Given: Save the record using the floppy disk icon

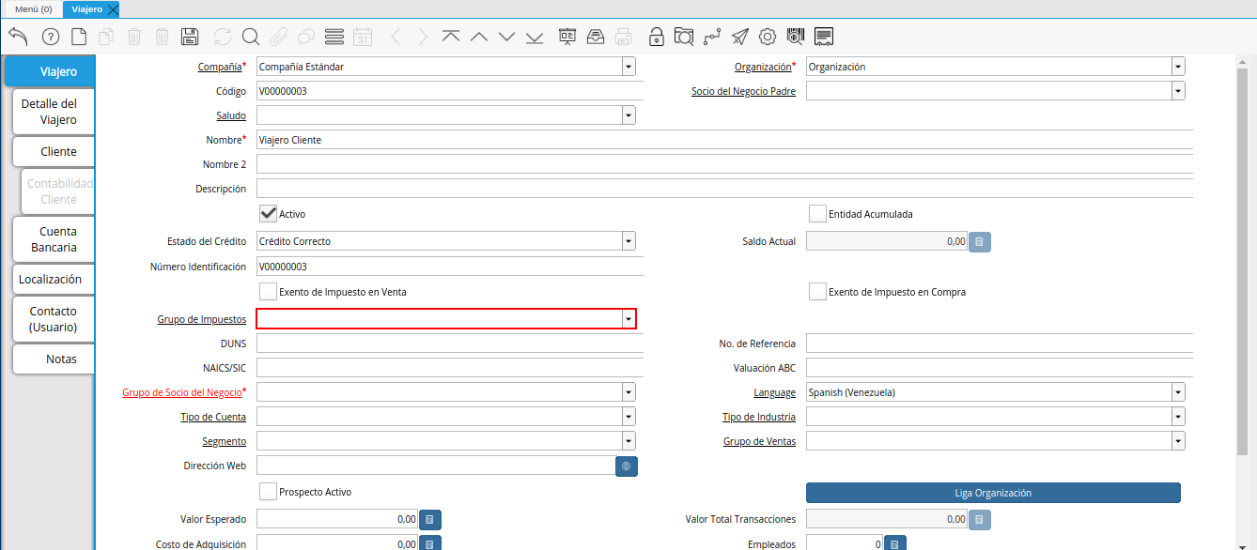Looking at the screenshot, I should [x=190, y=37].
